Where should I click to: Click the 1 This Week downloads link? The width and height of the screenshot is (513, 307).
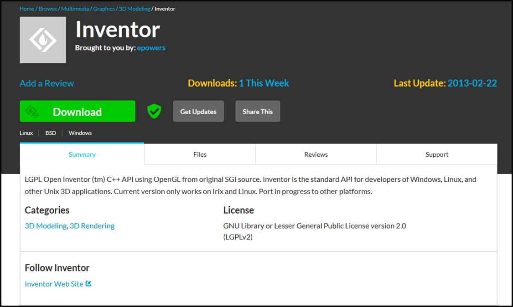264,83
